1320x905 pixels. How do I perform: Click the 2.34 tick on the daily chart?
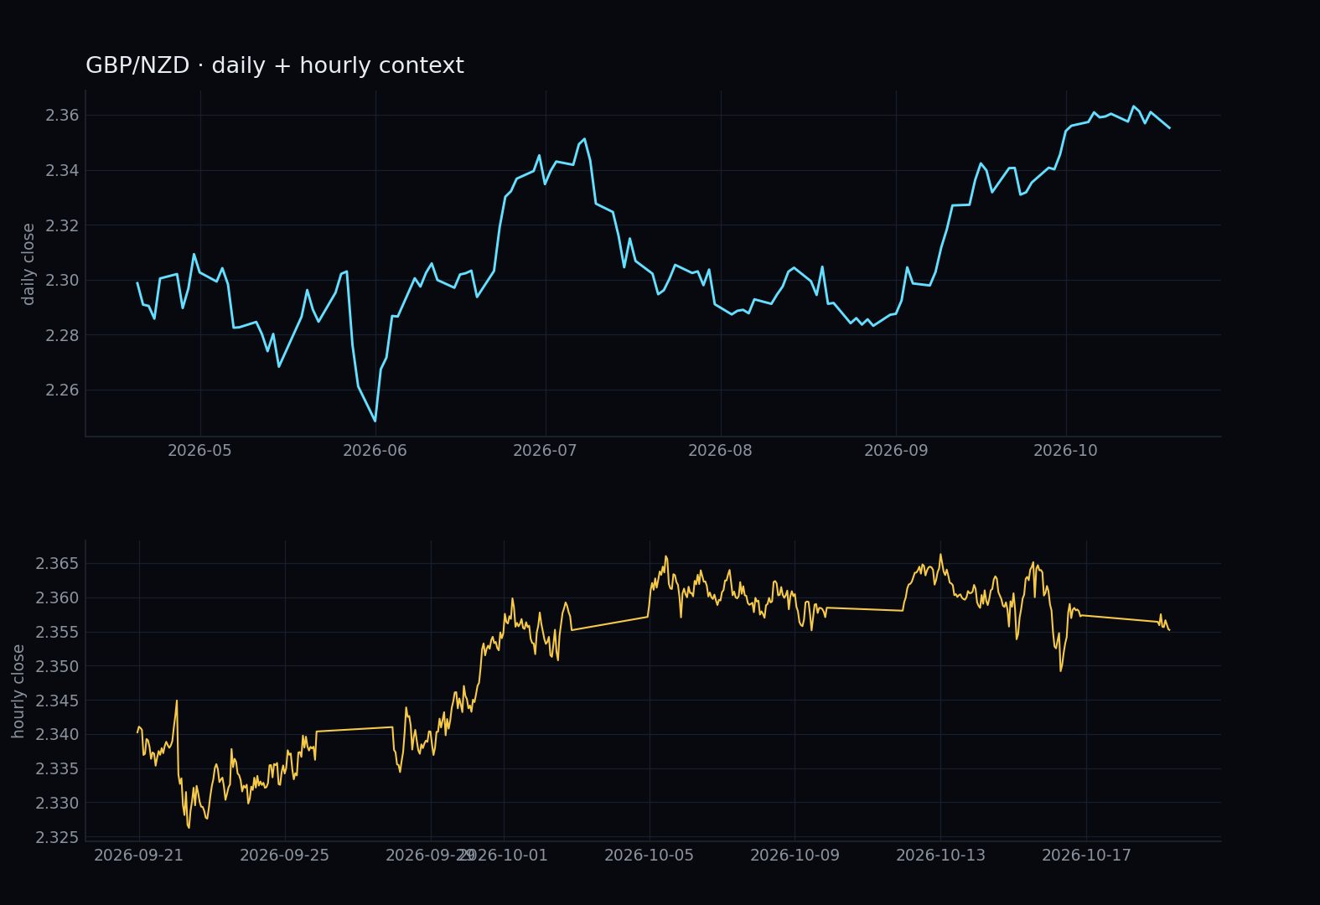click(62, 171)
